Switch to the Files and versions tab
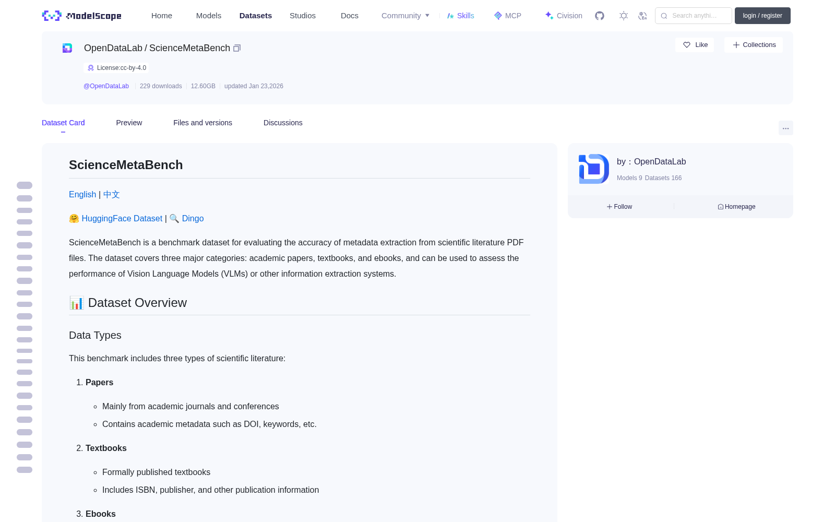Viewport: 835px width, 522px height. point(202,123)
